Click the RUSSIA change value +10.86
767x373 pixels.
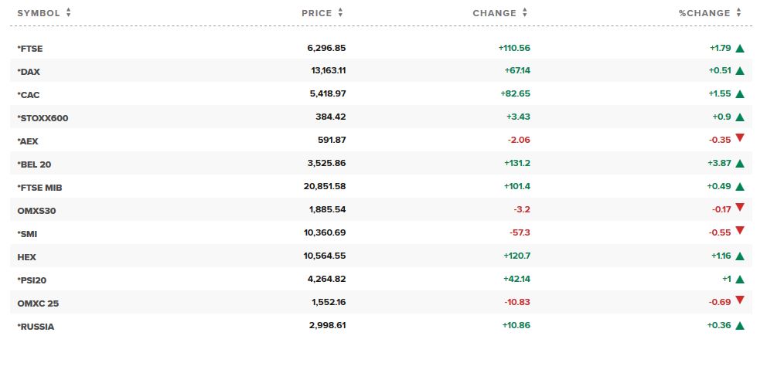[516, 325]
